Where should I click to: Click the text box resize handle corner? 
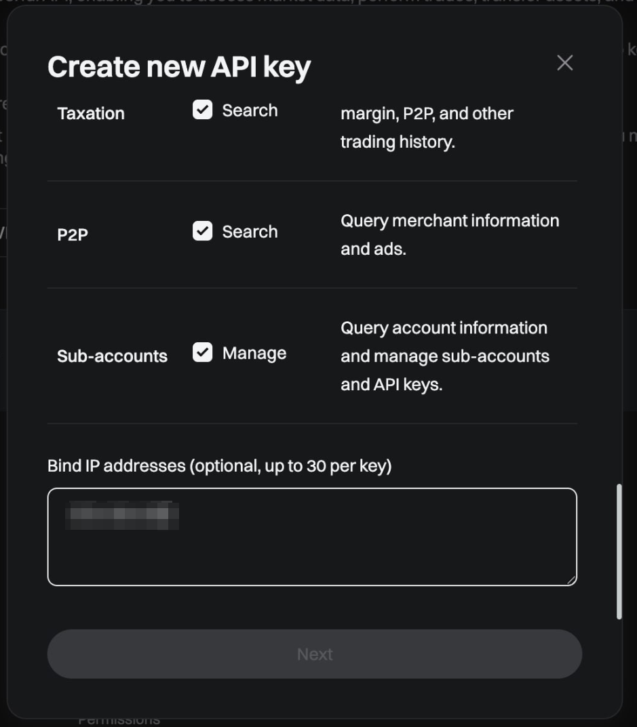(x=571, y=580)
